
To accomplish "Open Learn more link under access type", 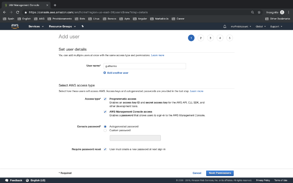I will pos(197,91).
